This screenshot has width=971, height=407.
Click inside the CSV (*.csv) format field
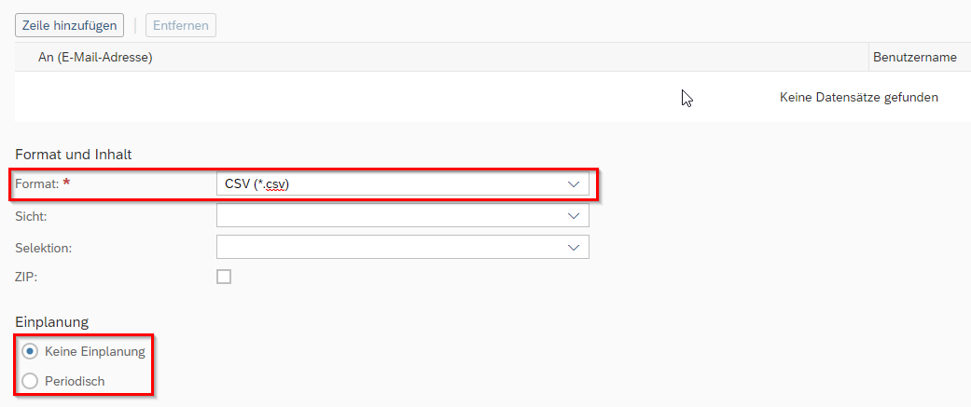[x=403, y=183]
